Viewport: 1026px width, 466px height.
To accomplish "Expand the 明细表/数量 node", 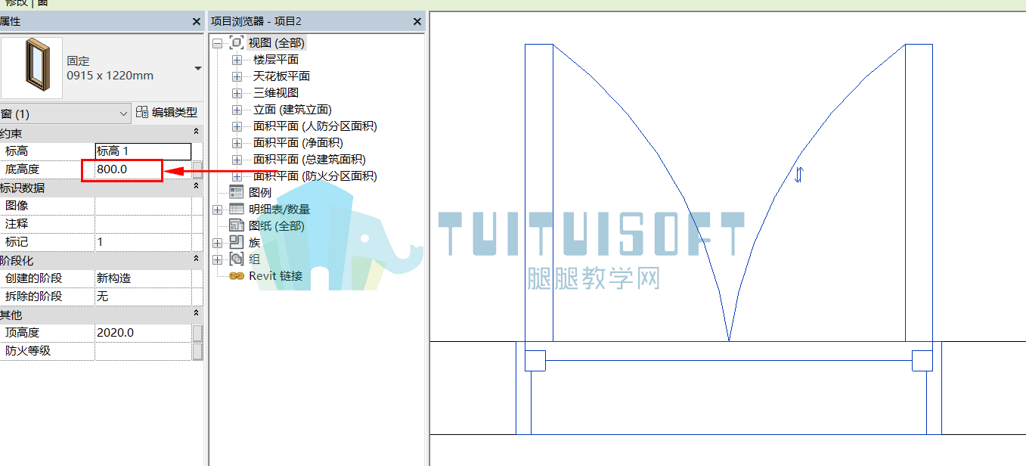I will coord(218,210).
